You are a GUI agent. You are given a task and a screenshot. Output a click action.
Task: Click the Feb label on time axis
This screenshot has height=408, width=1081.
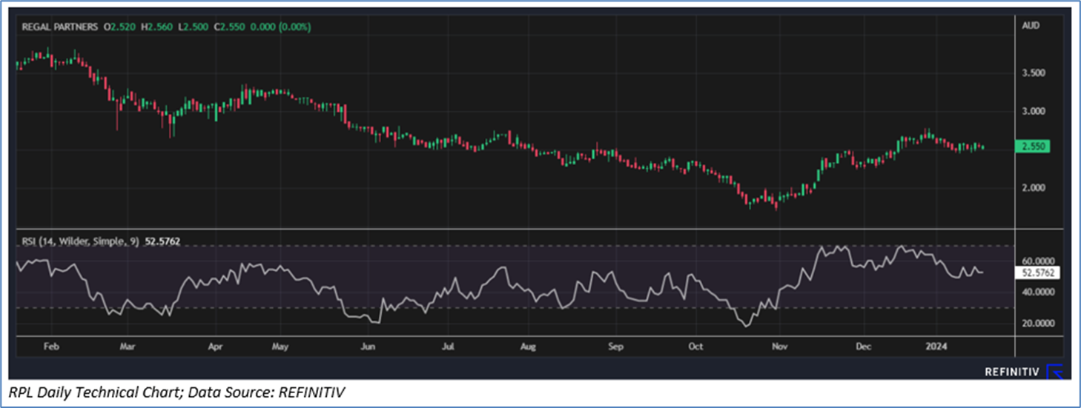click(x=50, y=346)
